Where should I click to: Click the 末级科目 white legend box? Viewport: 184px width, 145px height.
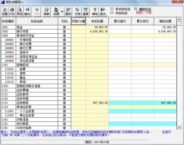tap(112, 13)
